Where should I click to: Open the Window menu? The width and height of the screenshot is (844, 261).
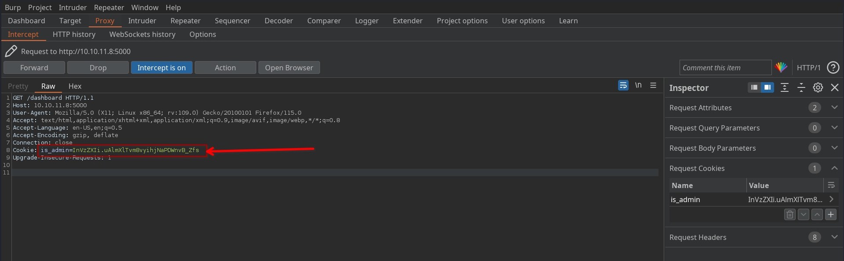[145, 7]
